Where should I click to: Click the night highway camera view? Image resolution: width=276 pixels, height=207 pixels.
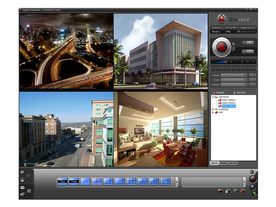66,52
